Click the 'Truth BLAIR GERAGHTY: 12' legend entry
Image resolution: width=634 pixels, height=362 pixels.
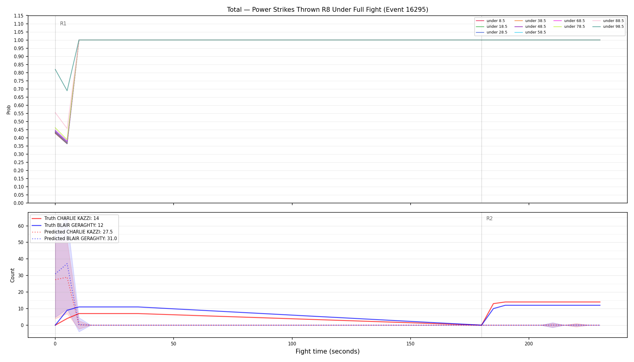(x=67, y=225)
